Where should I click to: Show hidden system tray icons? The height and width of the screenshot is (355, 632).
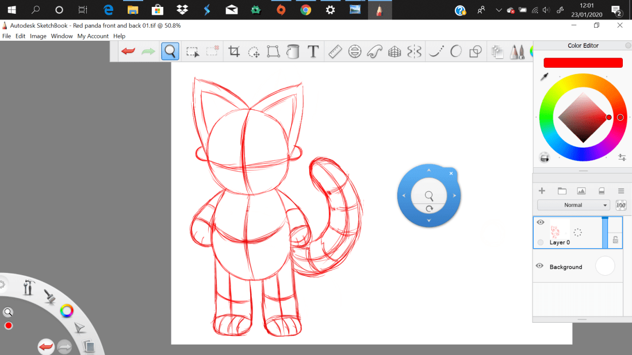(498, 10)
